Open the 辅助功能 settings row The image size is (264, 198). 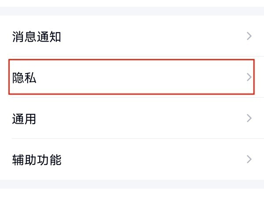(x=132, y=159)
